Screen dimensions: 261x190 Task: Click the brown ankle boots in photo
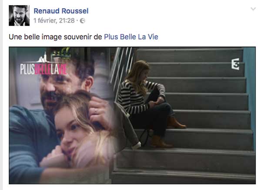click(x=168, y=133)
